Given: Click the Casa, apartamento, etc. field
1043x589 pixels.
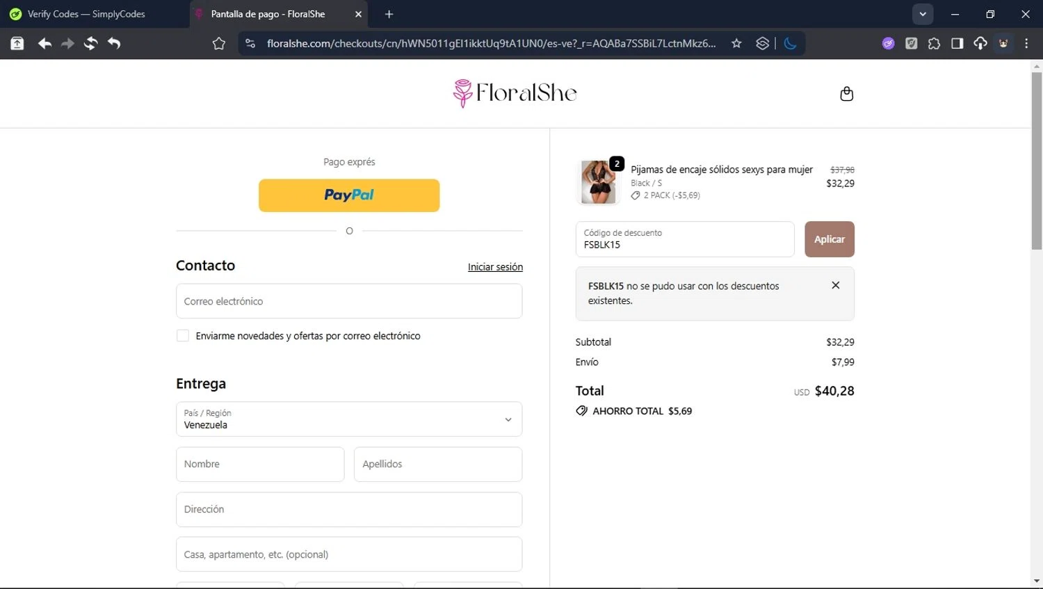Looking at the screenshot, I should (x=349, y=554).
